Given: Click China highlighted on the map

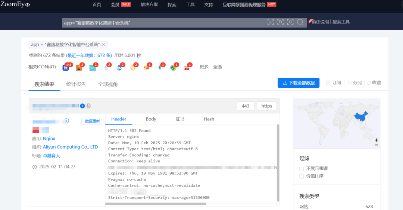Looking at the screenshot, I should tap(360, 117).
